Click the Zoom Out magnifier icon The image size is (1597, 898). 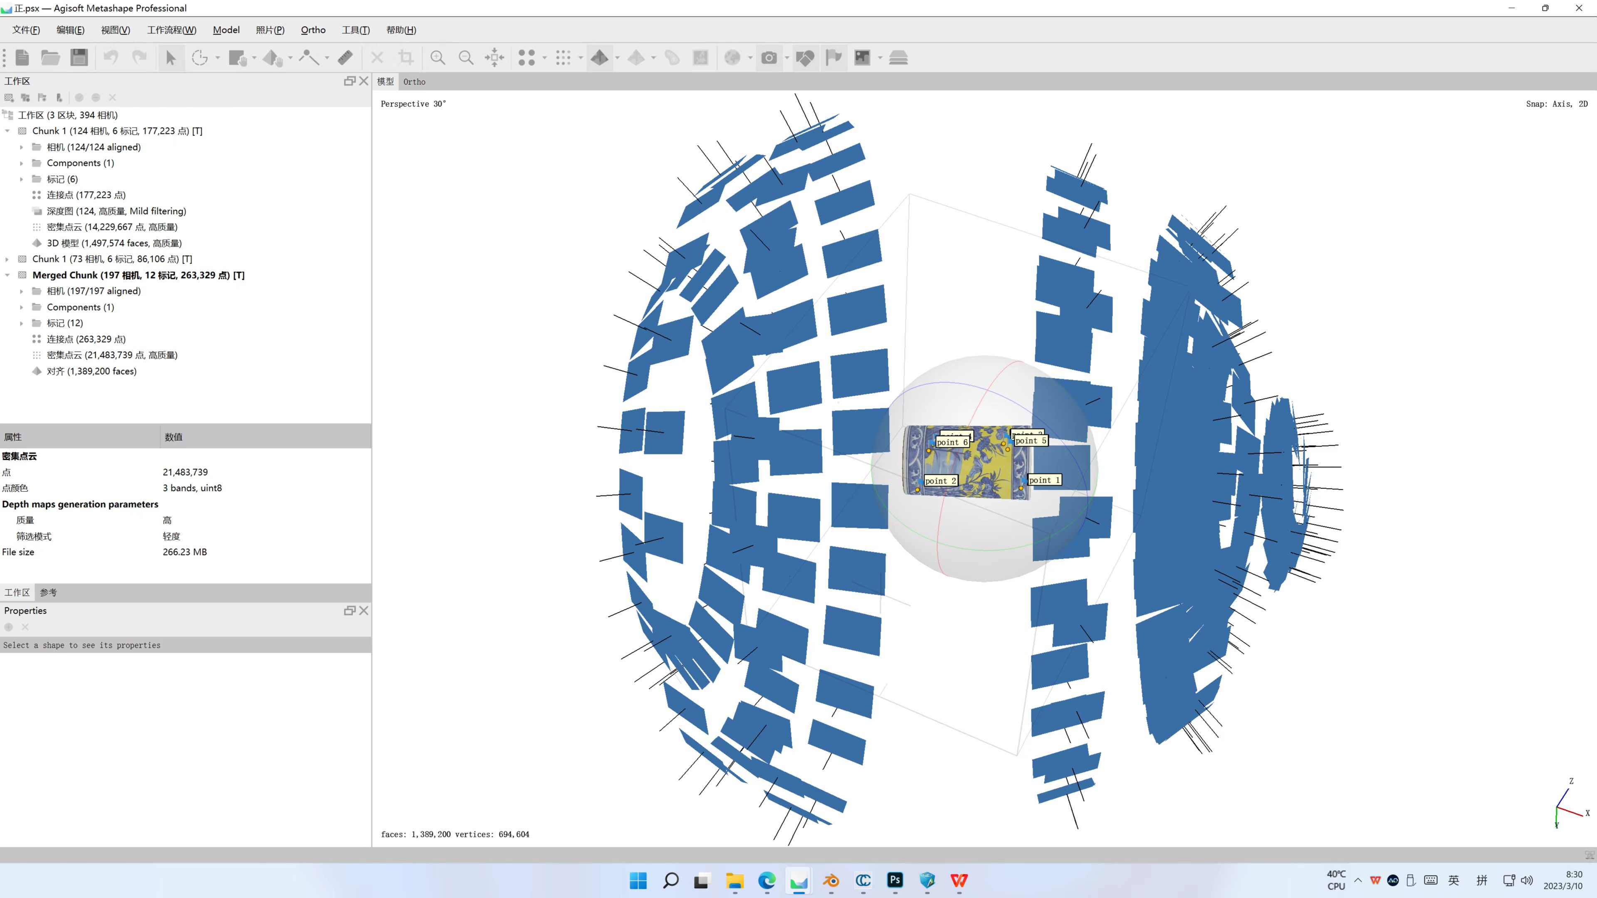466,58
